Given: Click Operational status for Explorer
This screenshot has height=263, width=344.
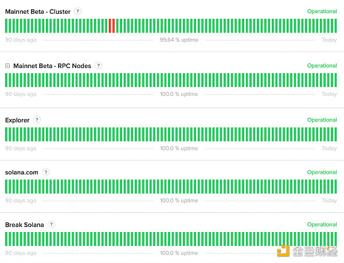Looking at the screenshot, I should [x=322, y=120].
